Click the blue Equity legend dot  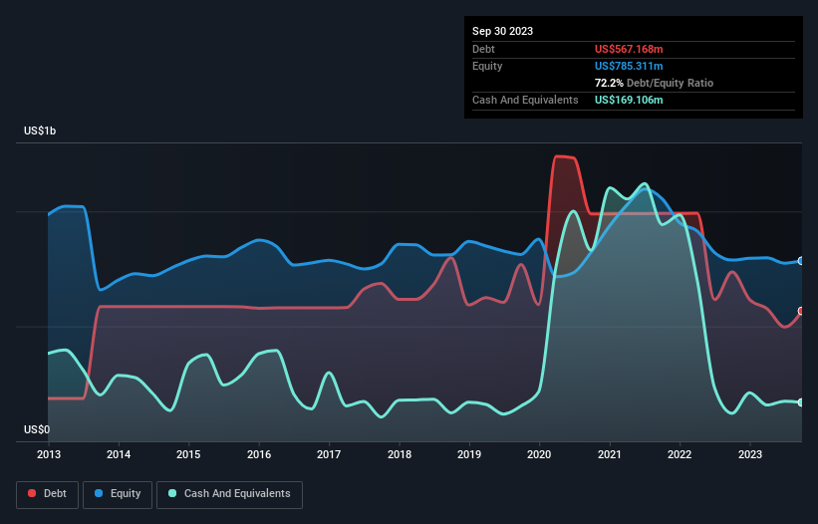99,493
